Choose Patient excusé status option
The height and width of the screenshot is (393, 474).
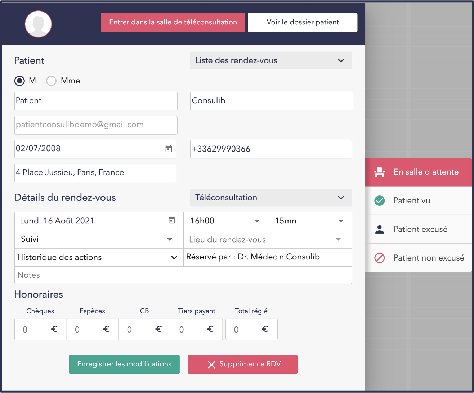(x=420, y=230)
